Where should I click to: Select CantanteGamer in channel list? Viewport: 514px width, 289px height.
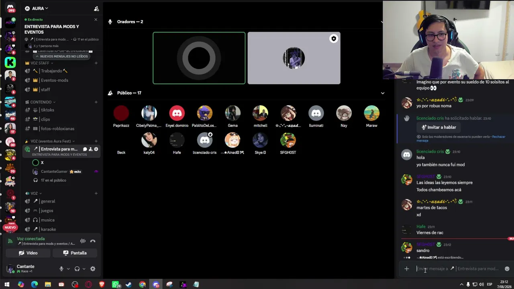point(54,171)
